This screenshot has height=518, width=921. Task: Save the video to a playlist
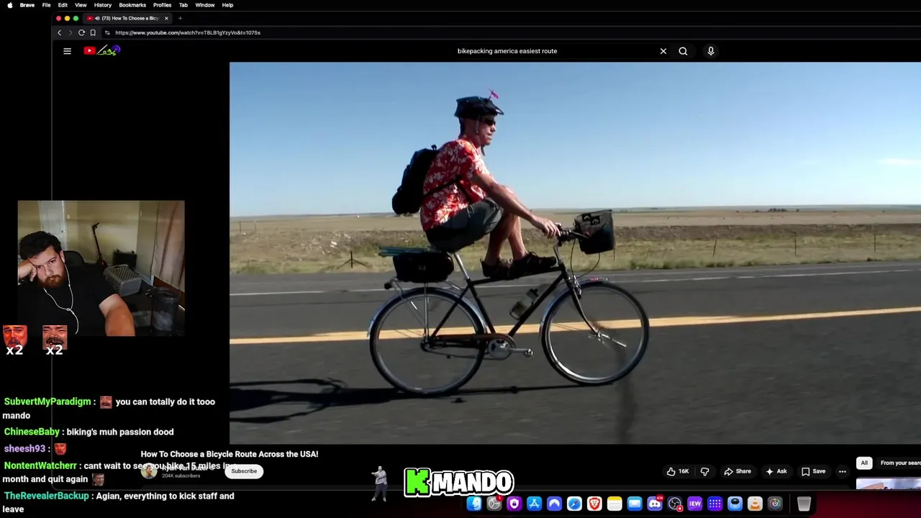point(813,471)
